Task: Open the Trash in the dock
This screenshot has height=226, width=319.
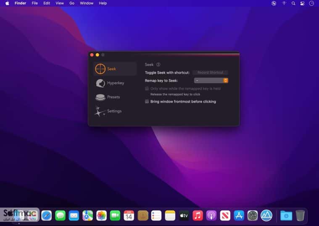Action: (300, 216)
